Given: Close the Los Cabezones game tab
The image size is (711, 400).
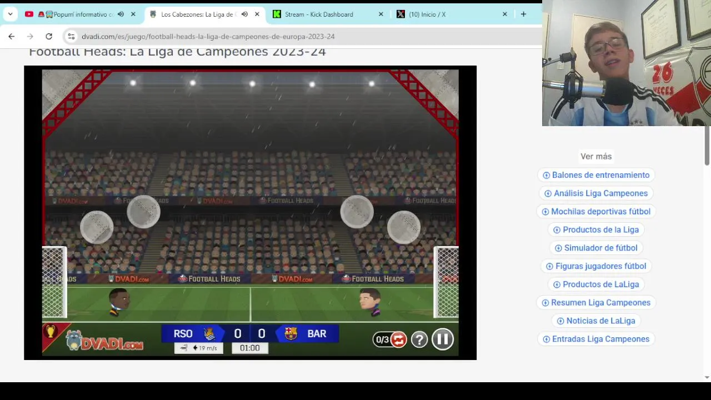Looking at the screenshot, I should [x=257, y=14].
